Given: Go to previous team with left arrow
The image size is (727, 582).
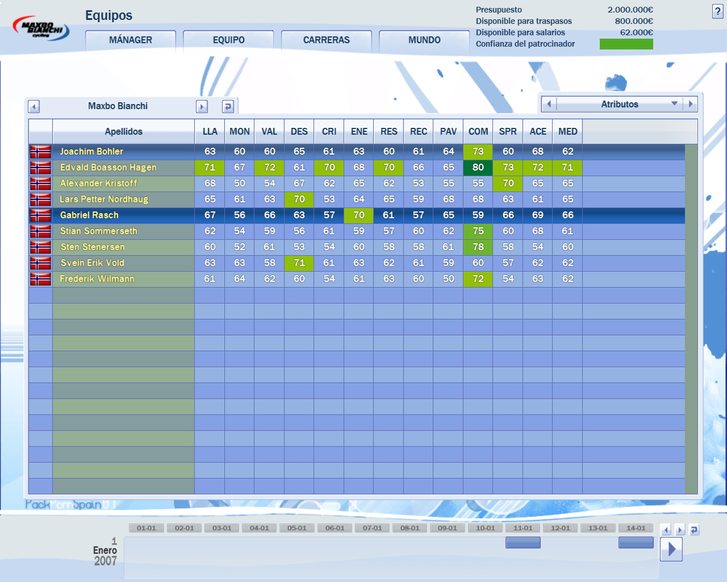Looking at the screenshot, I should coord(34,107).
